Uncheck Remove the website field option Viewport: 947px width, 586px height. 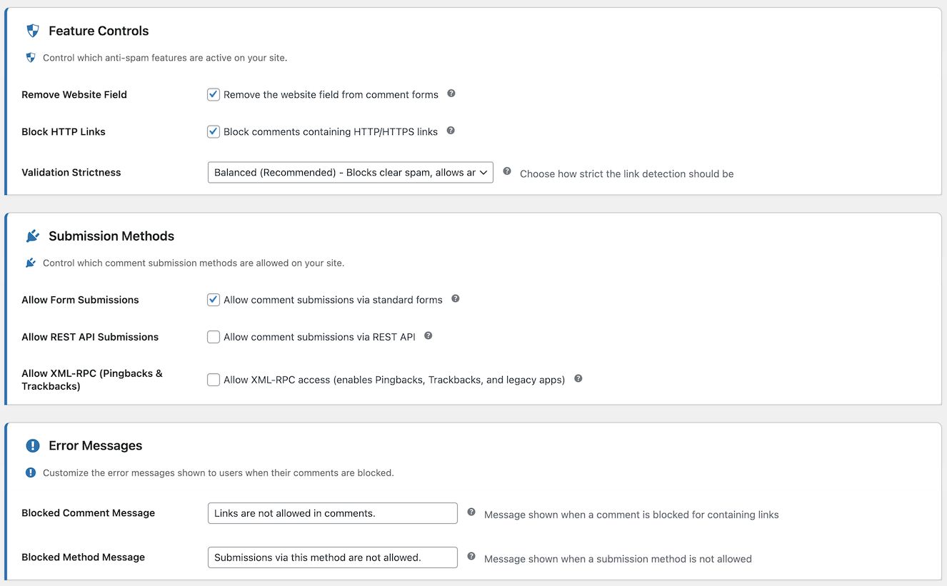point(213,94)
